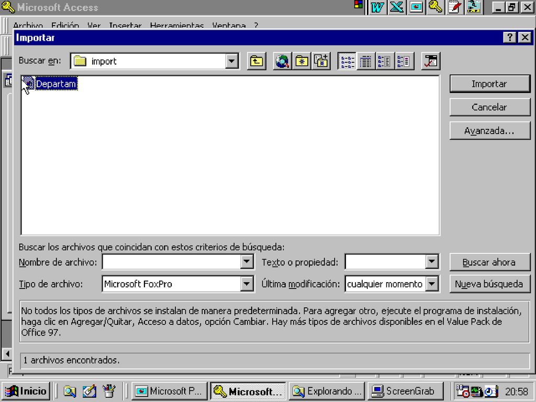
Task: Switch to Preview view
Action: pyautogui.click(x=405, y=61)
